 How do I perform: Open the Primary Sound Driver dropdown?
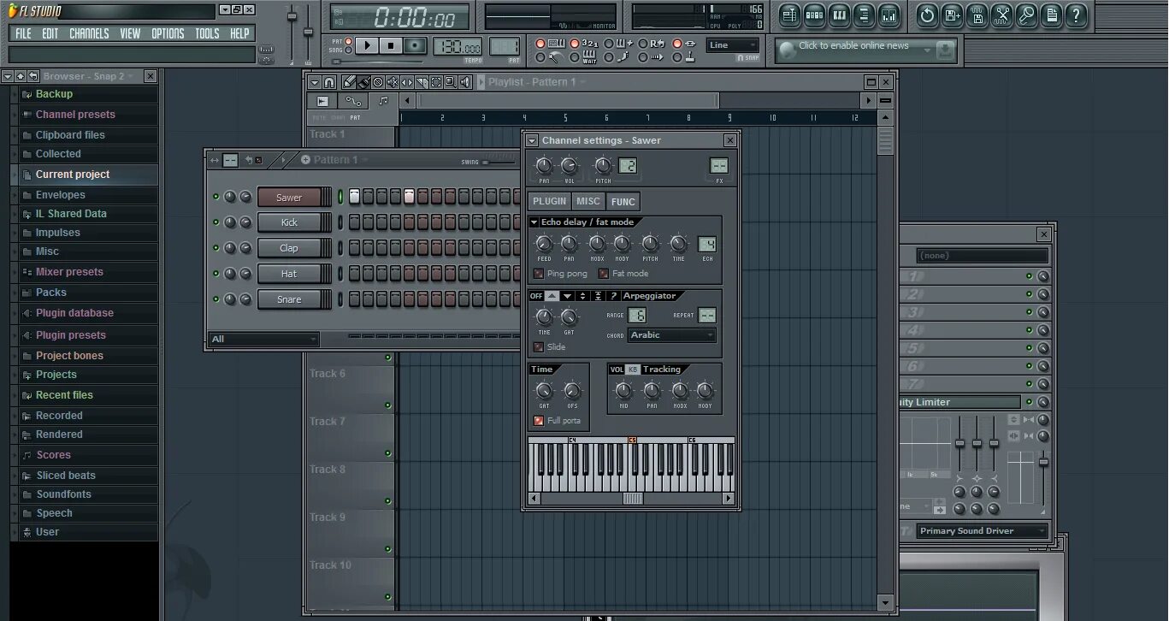tap(983, 531)
